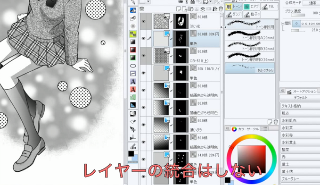The image size is (320, 185).
Task: Collapse the 間隔 setting expander
Action: (x=283, y=24)
